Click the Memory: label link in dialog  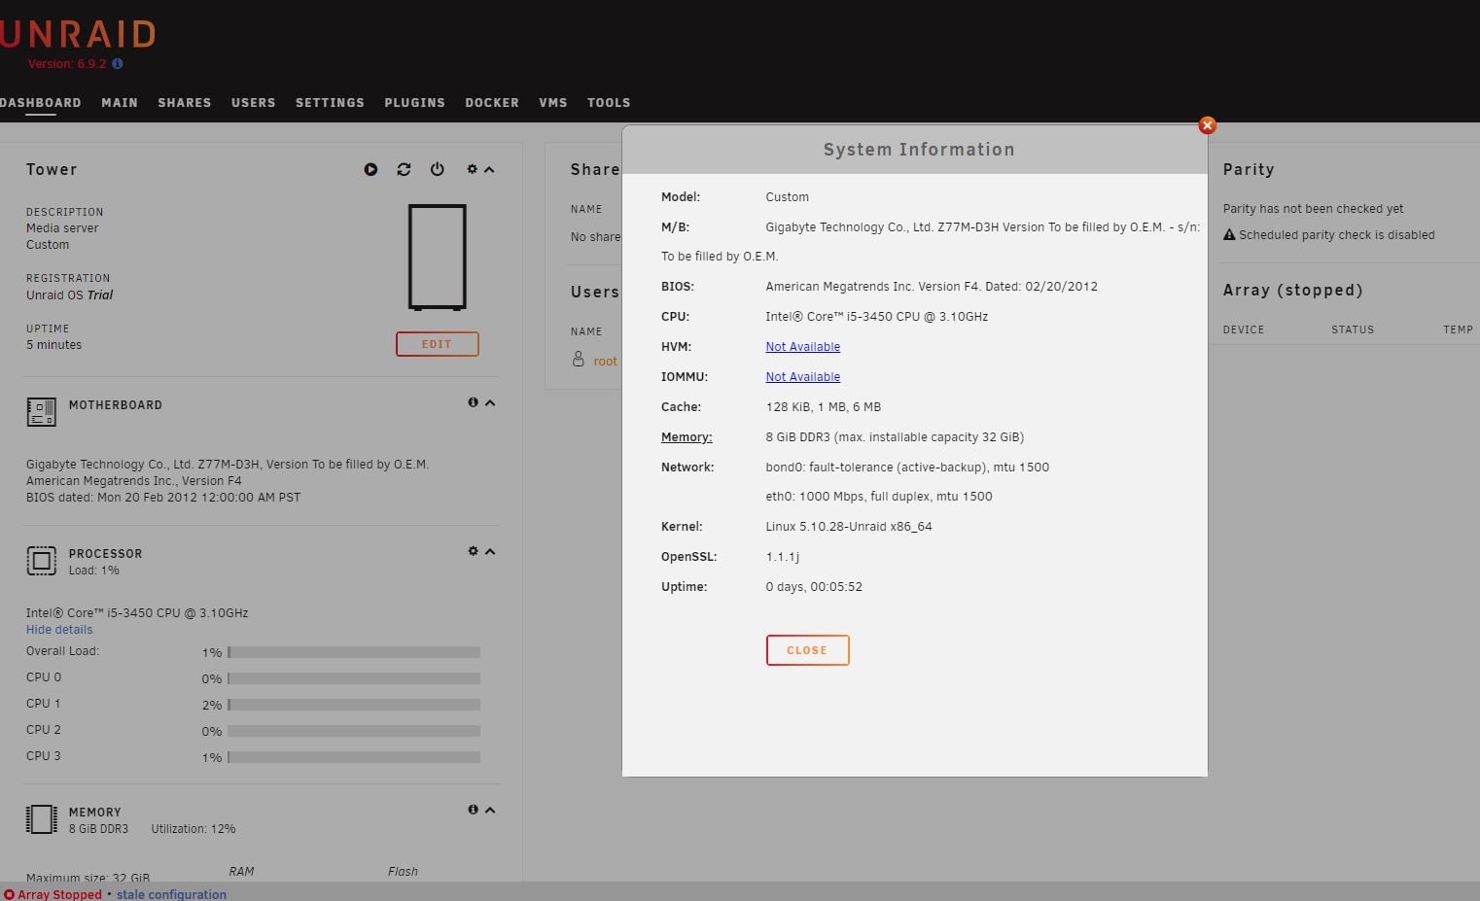[x=687, y=437]
